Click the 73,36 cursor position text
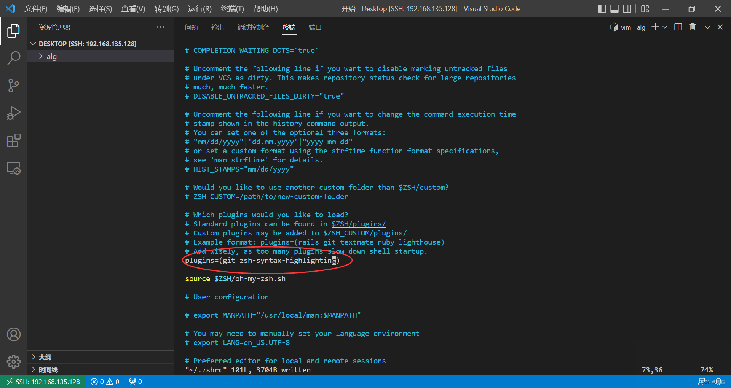Image resolution: width=731 pixels, height=388 pixels. click(x=652, y=370)
